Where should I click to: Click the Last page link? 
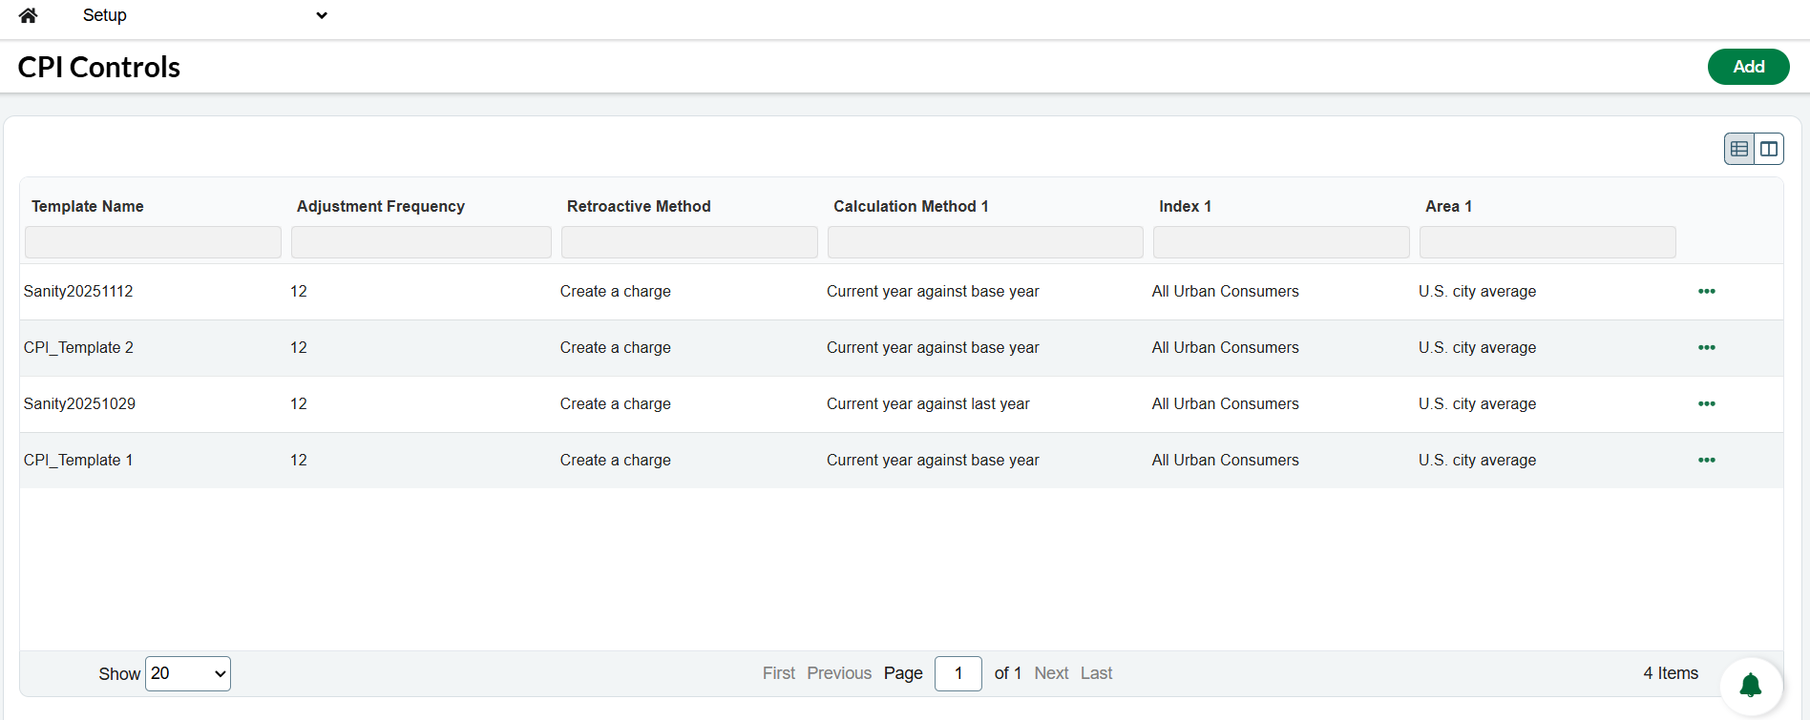tap(1096, 673)
